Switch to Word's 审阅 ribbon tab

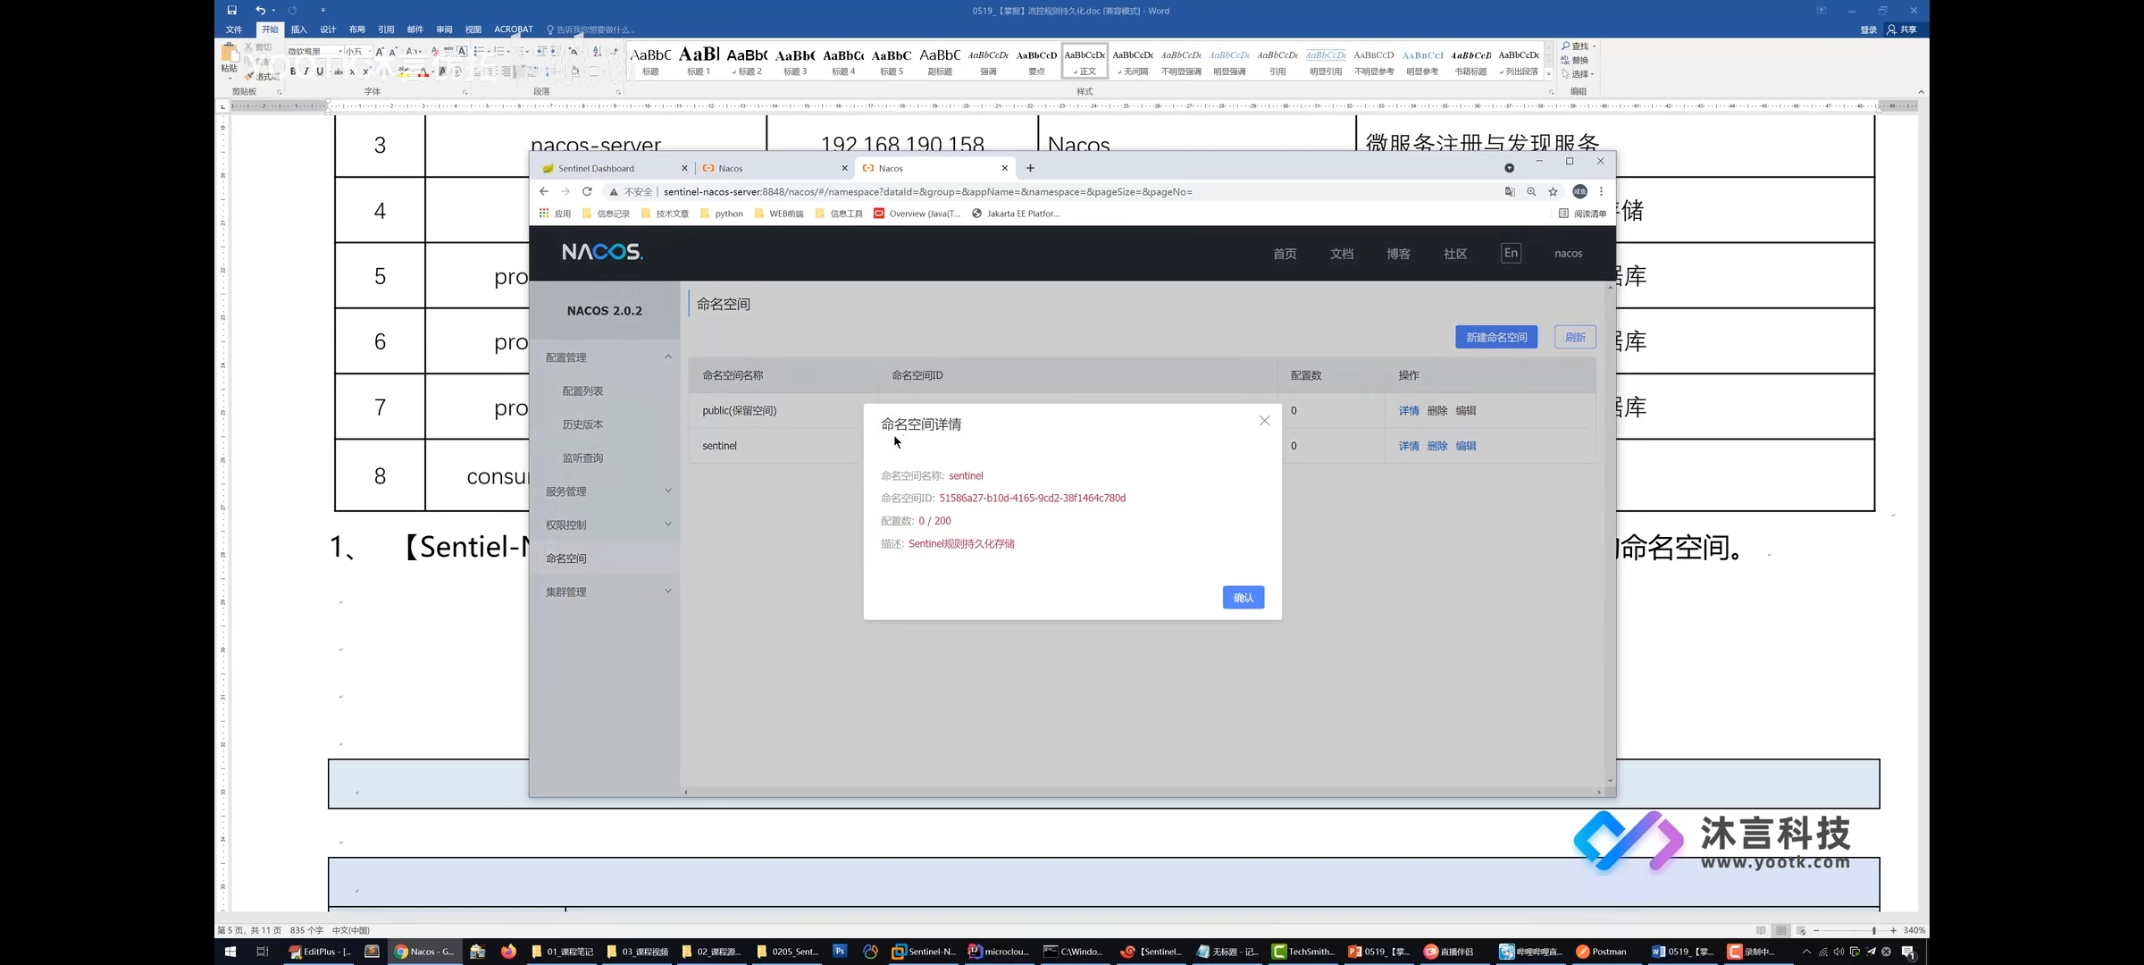point(444,29)
